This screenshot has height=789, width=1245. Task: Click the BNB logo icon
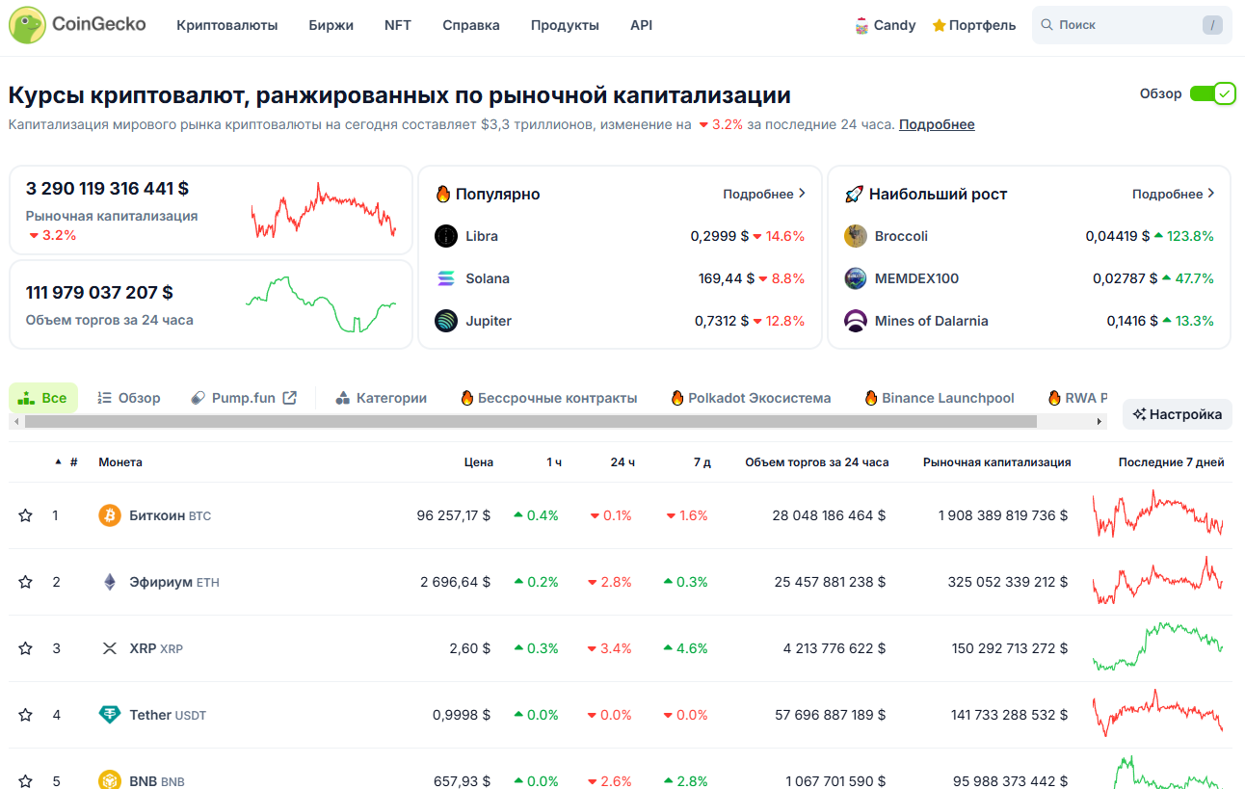pyautogui.click(x=110, y=780)
